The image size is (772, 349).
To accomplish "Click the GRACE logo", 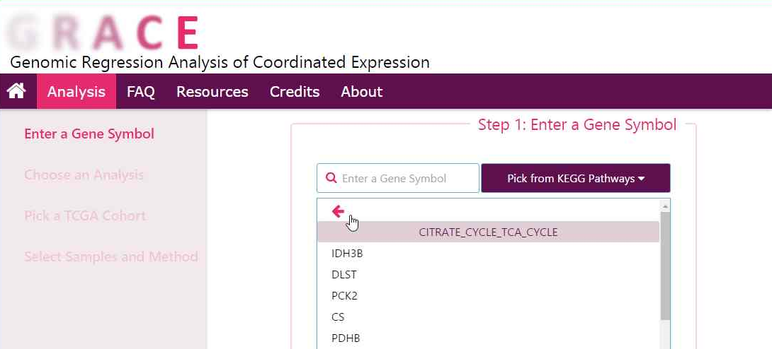I will 104,32.
